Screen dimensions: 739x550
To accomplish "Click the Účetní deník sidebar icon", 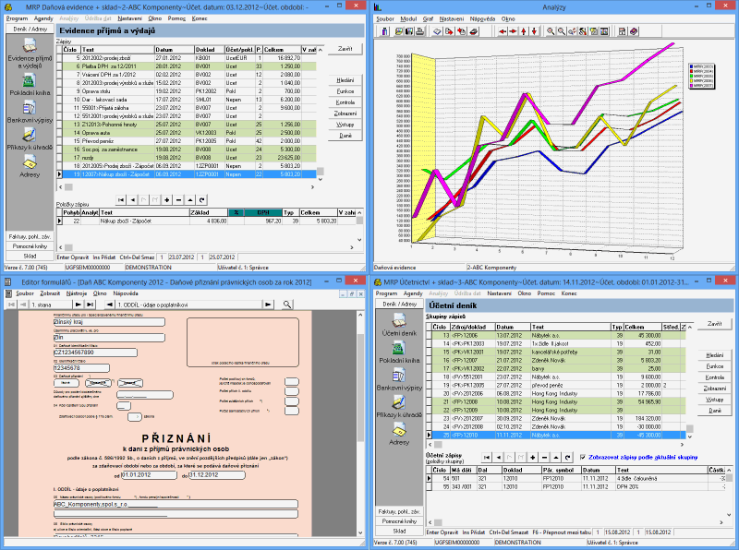I will 399,320.
